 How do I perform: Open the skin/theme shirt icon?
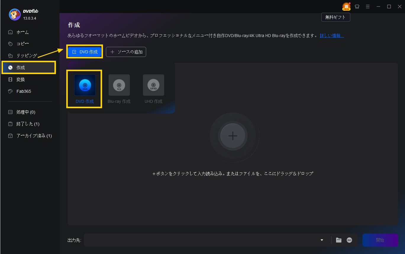[x=357, y=7]
